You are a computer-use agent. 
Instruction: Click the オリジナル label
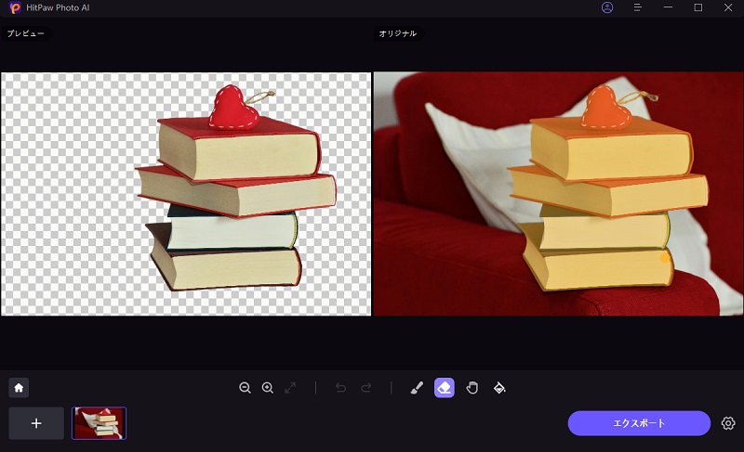click(x=398, y=33)
